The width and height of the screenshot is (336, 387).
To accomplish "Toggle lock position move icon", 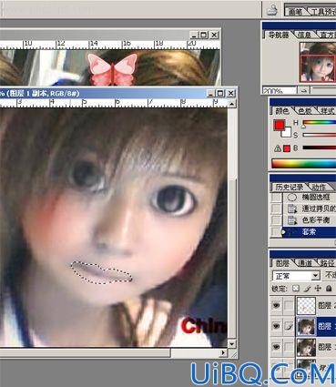I will (318, 288).
